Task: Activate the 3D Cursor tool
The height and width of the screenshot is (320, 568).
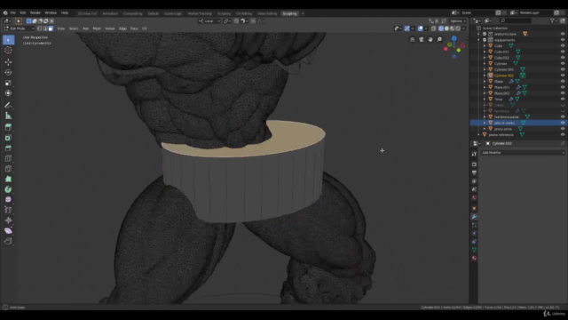Action: (x=8, y=51)
